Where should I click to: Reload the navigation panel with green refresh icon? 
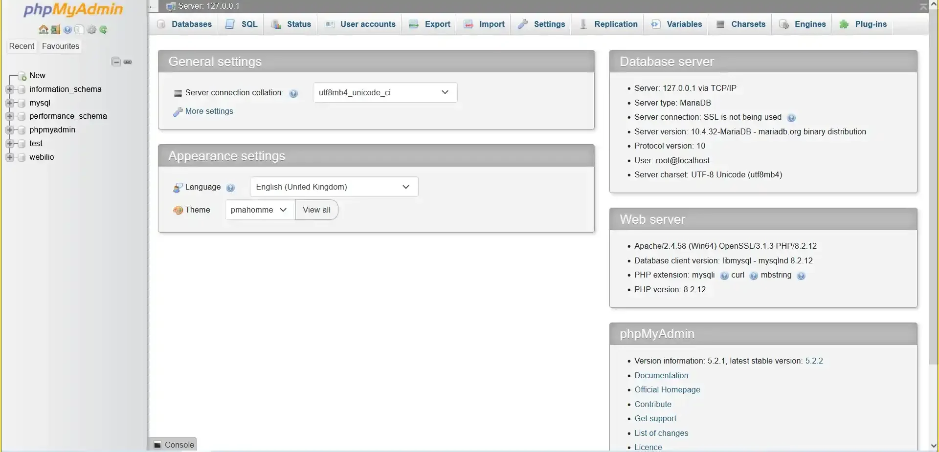pyautogui.click(x=103, y=30)
